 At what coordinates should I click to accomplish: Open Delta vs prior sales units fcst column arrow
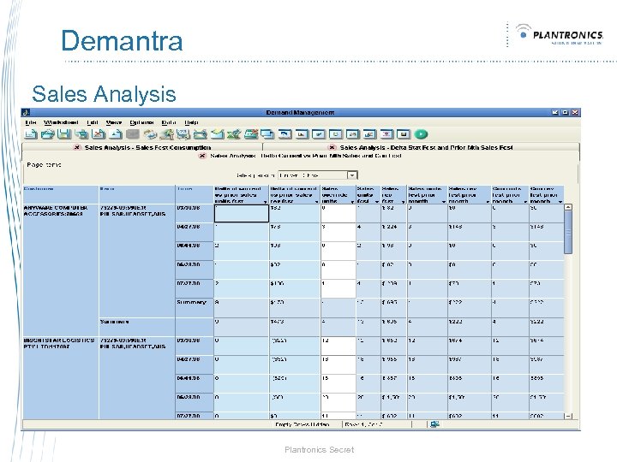tap(265, 202)
